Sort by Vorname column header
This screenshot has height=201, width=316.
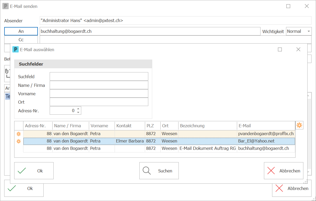click(102, 126)
